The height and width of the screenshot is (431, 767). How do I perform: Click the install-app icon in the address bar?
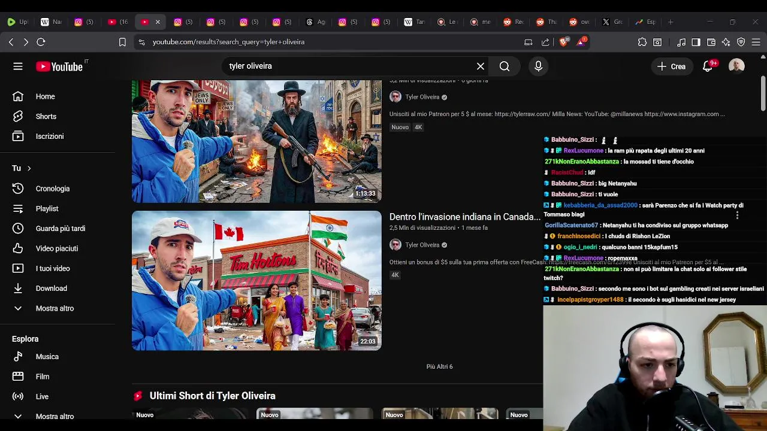pyautogui.click(x=528, y=42)
